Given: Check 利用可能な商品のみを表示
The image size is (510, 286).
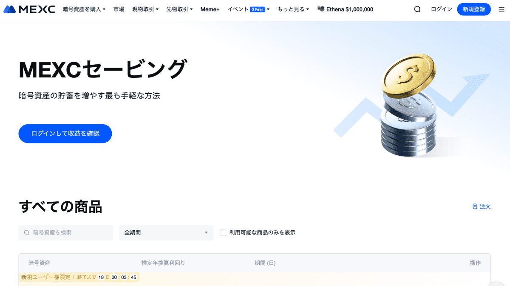Looking at the screenshot, I should (x=223, y=232).
